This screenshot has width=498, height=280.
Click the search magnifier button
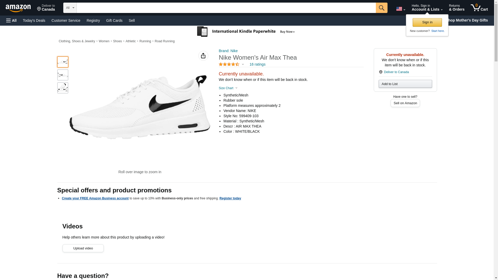[381, 8]
